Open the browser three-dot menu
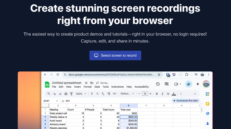Image resolution: width=231 pixels, height=129 pixels. [208, 75]
